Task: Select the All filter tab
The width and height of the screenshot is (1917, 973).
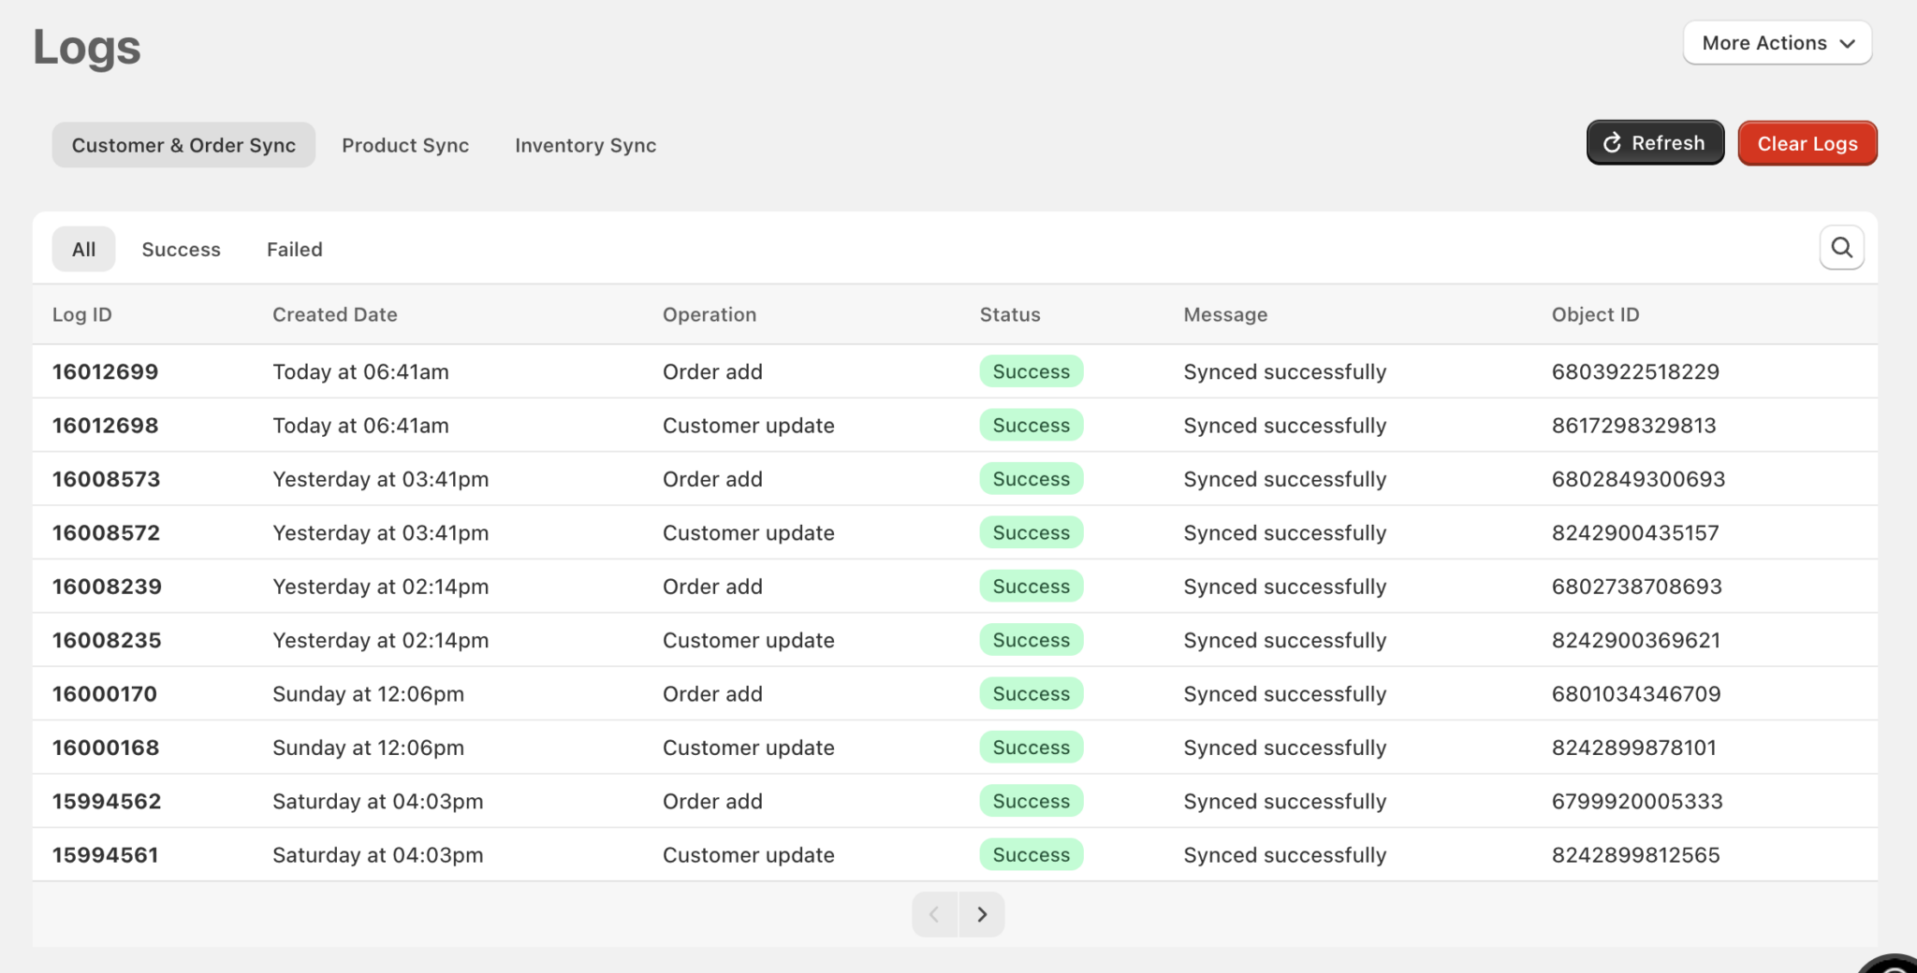Action: click(83, 249)
